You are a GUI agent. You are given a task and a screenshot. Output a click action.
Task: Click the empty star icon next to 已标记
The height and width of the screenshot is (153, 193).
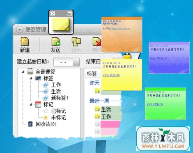point(46,111)
